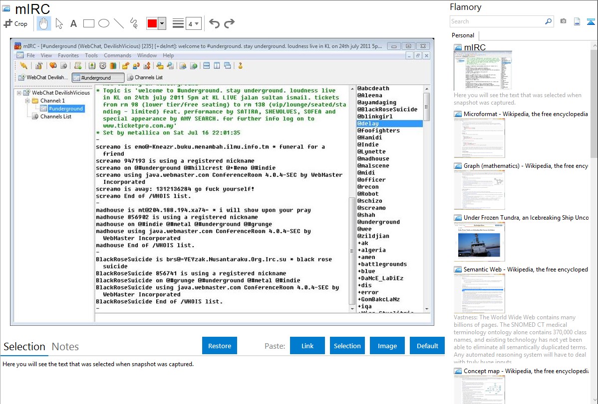Click the Flamory snapshot list scroll-up arrow
The width and height of the screenshot is (598, 404).
[x=595, y=45]
